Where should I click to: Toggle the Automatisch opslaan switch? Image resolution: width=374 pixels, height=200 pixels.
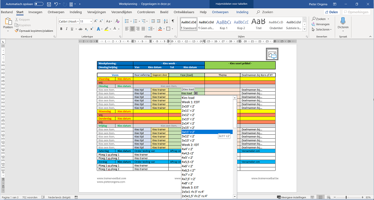(39, 4)
